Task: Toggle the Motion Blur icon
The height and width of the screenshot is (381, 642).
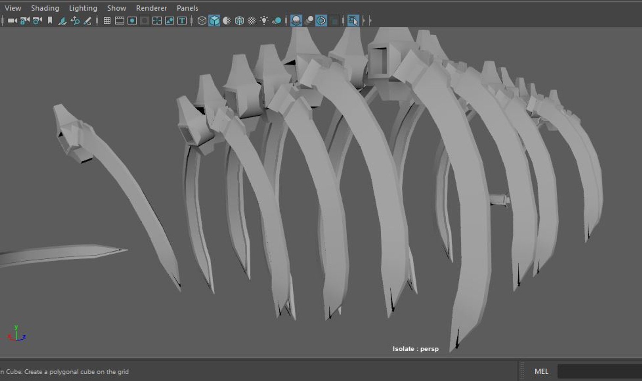Action: point(309,21)
